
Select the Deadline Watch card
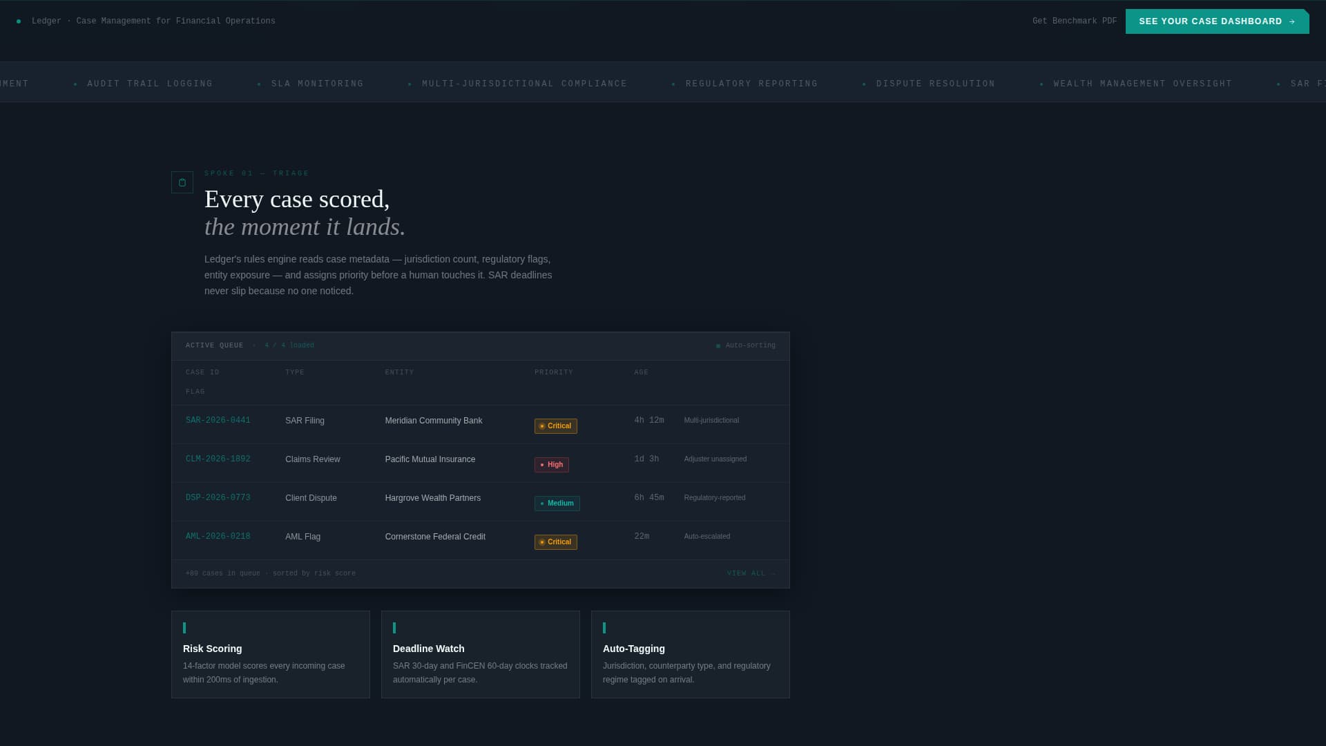481,655
